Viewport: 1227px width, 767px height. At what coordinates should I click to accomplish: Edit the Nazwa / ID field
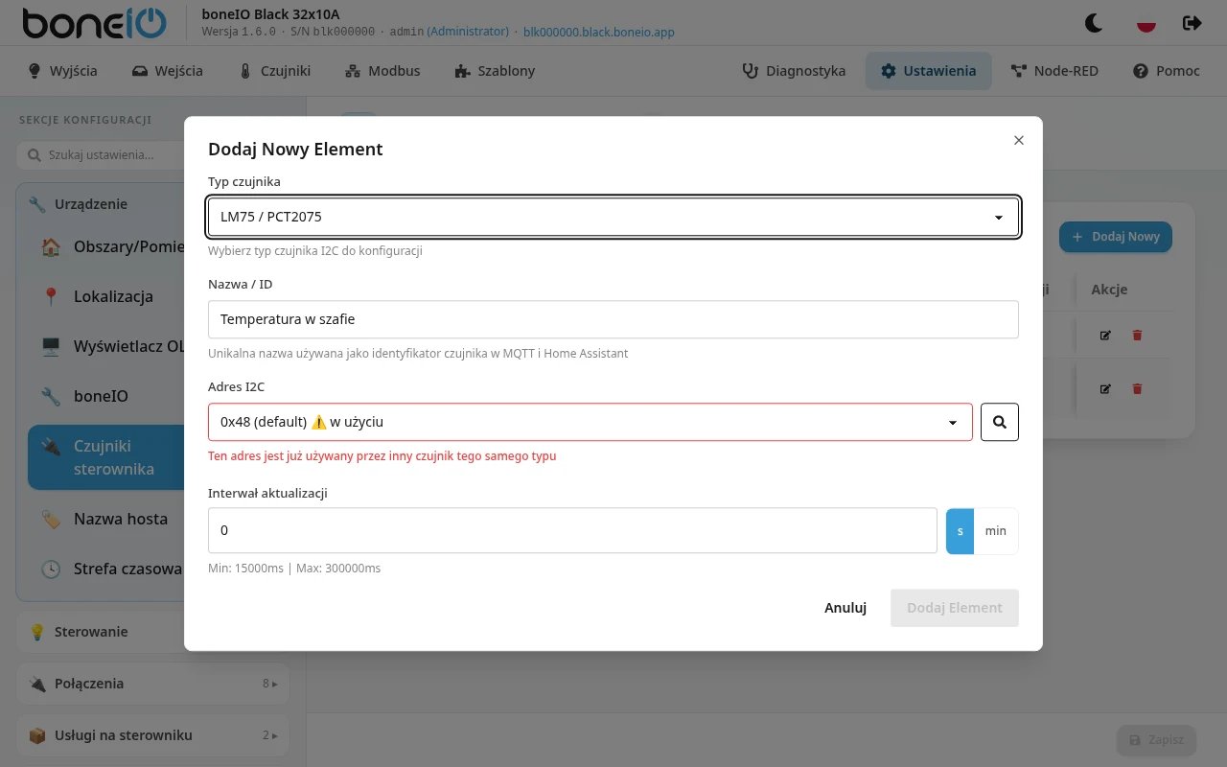(613, 319)
